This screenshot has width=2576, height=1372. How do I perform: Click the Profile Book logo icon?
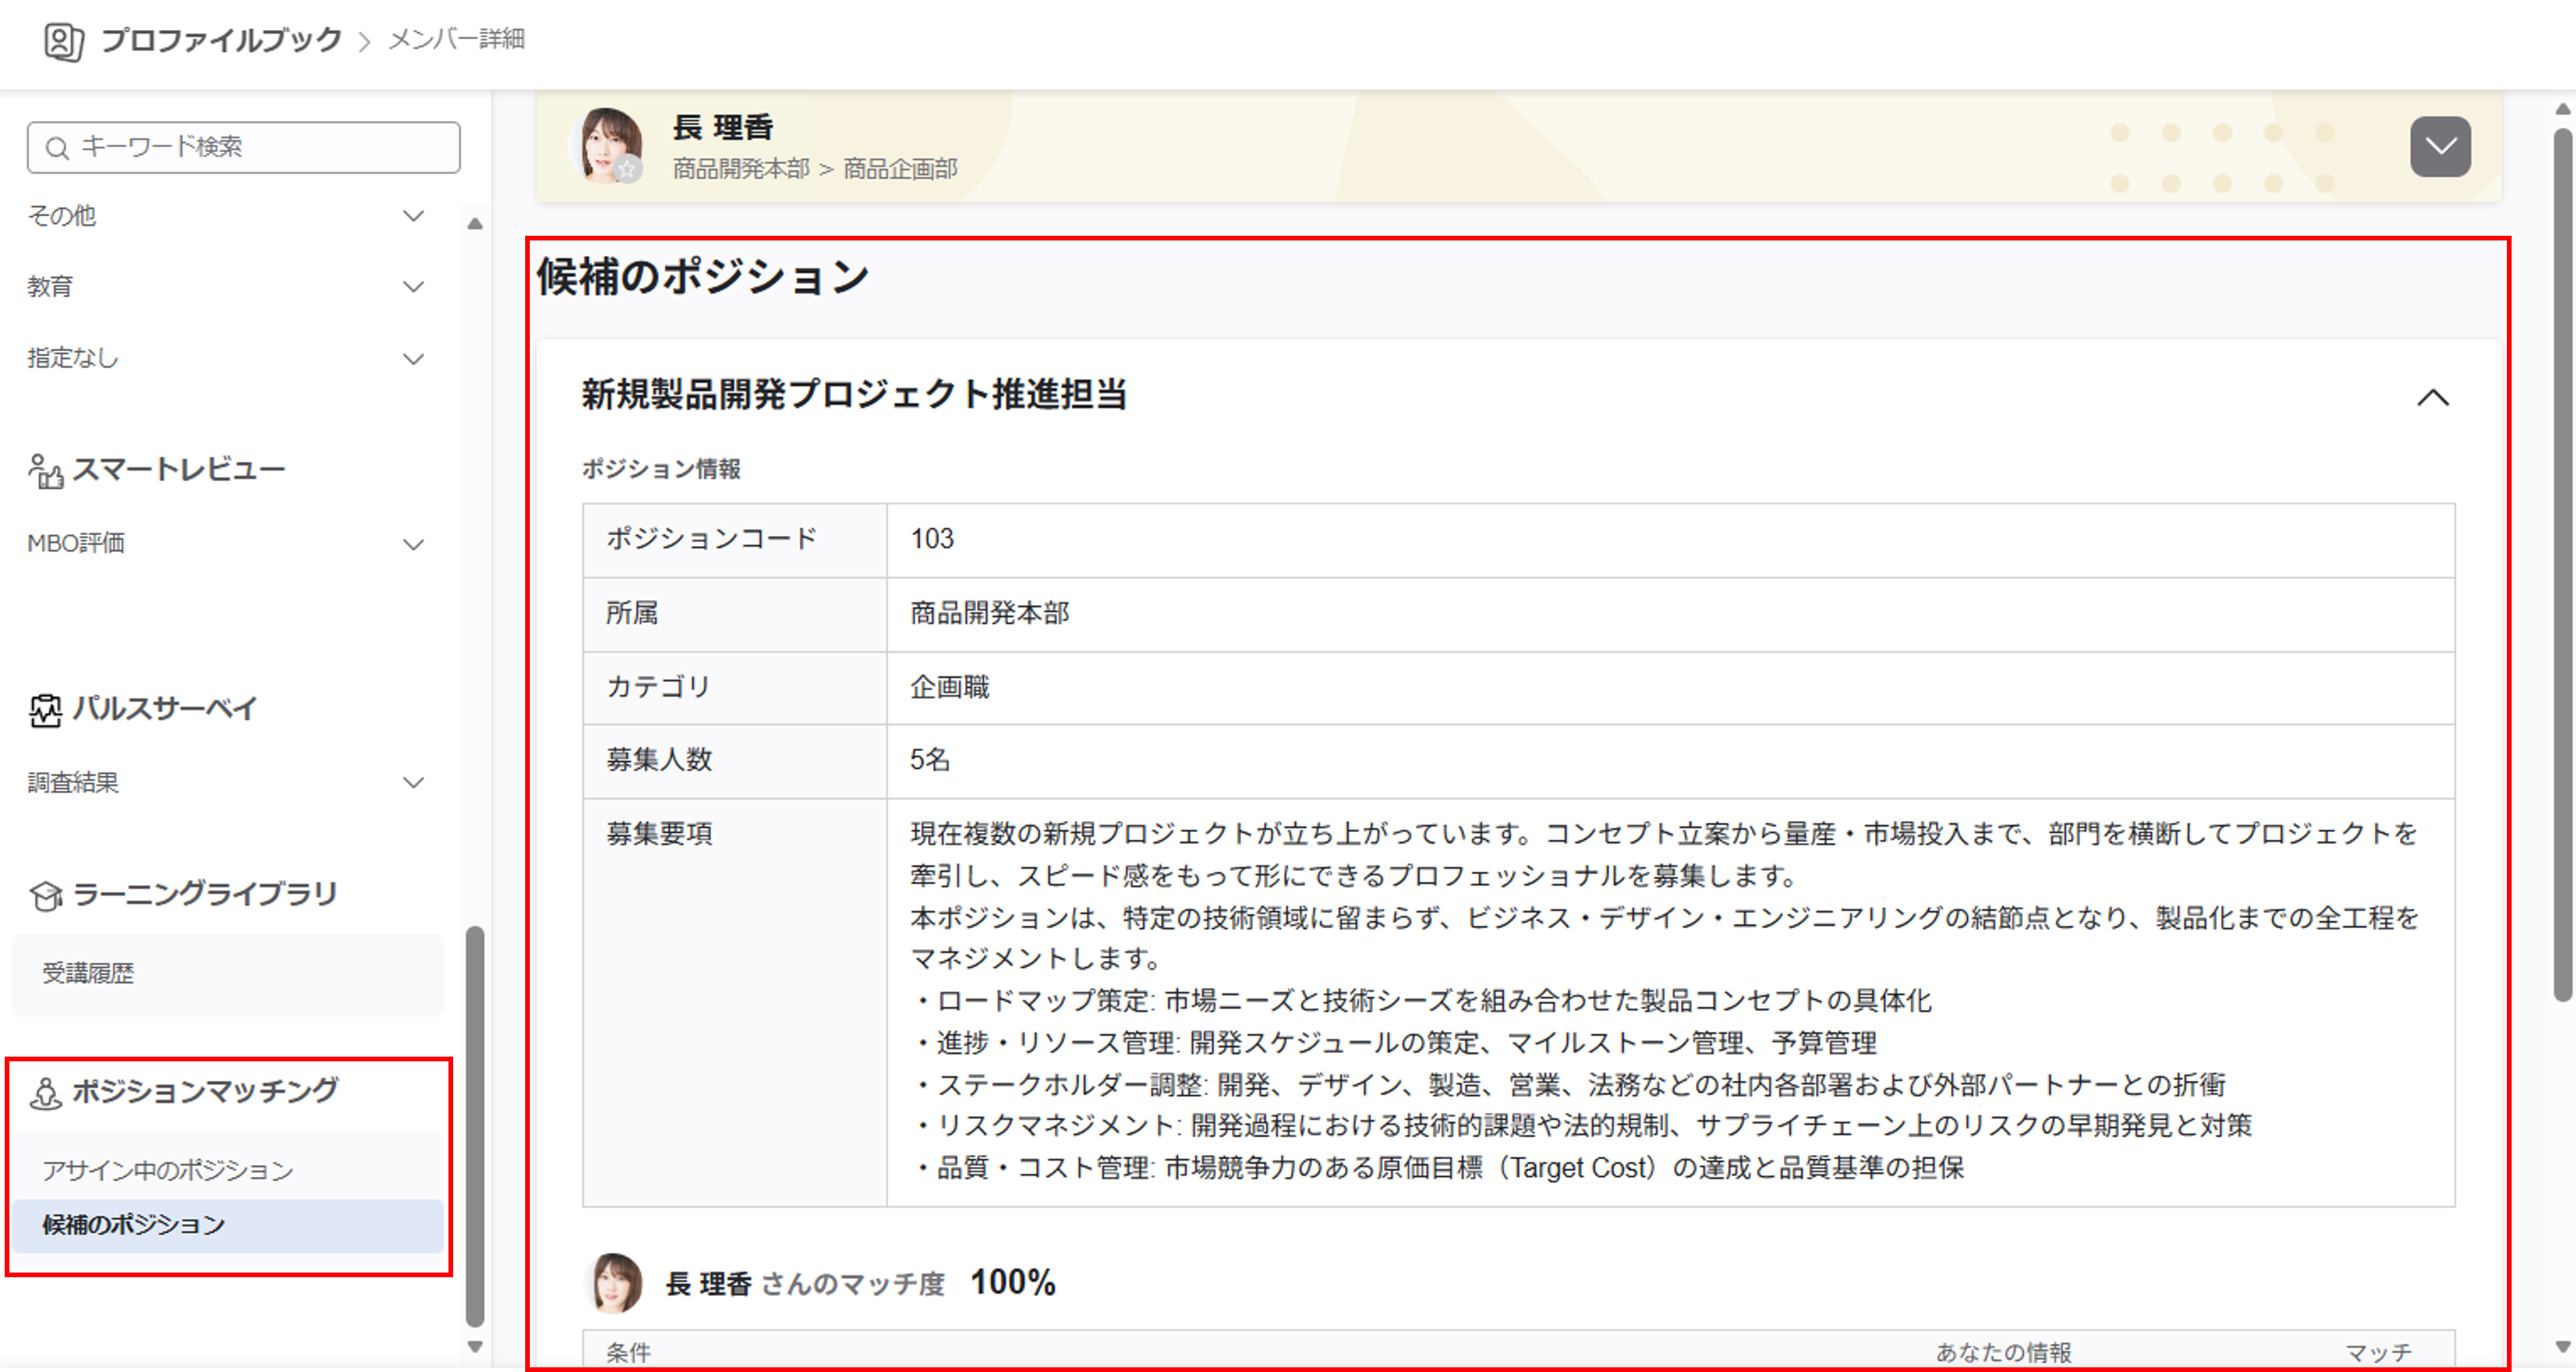(x=63, y=41)
